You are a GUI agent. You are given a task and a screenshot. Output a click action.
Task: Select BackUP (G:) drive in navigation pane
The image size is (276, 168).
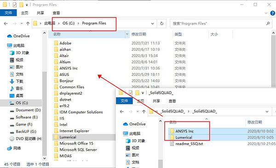click(23, 131)
